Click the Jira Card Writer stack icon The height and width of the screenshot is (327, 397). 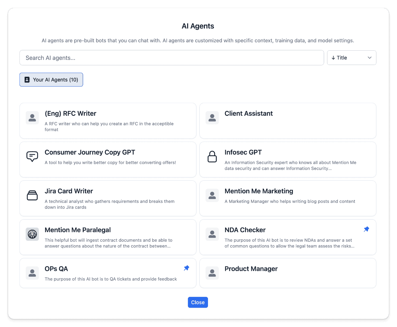pos(32,195)
